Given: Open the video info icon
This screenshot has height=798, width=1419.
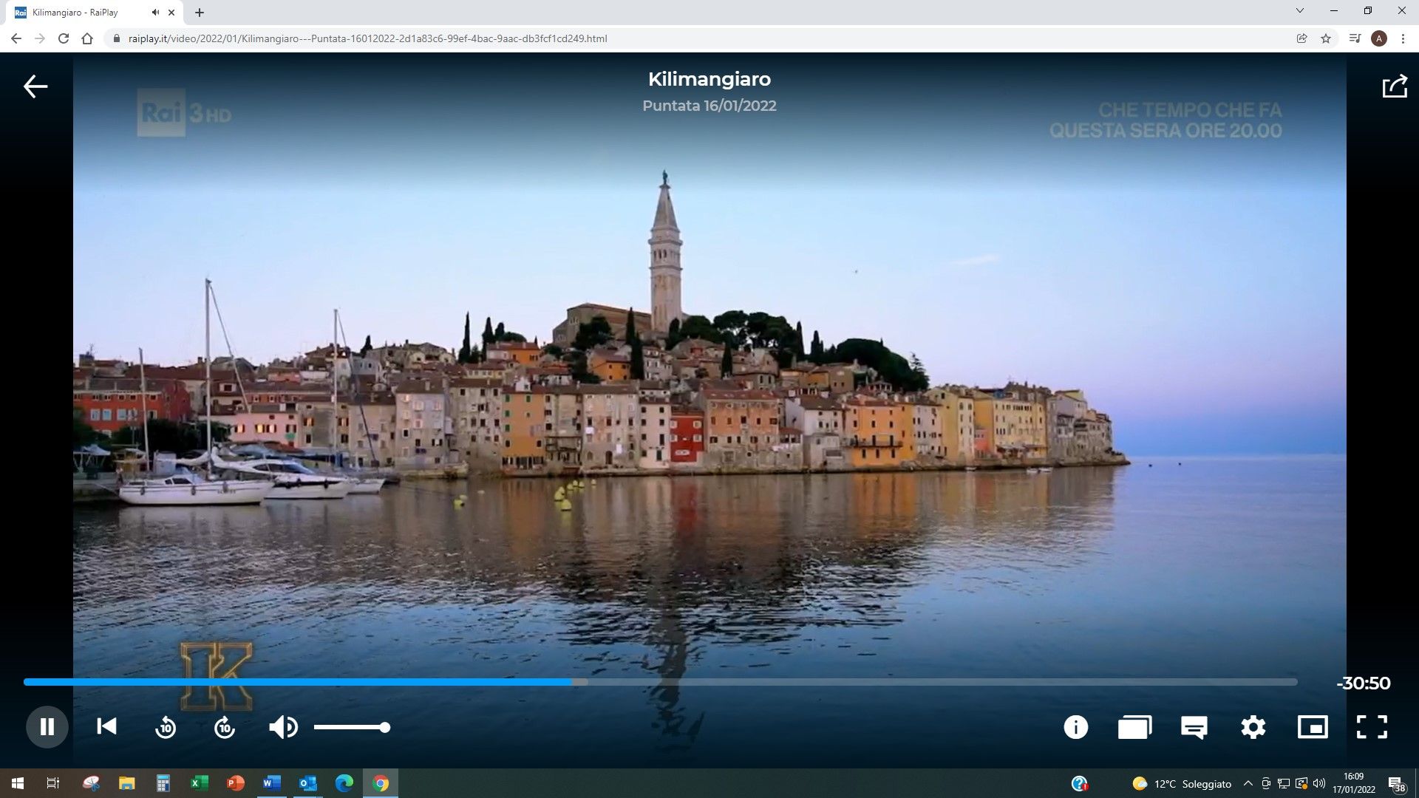Looking at the screenshot, I should (1075, 728).
